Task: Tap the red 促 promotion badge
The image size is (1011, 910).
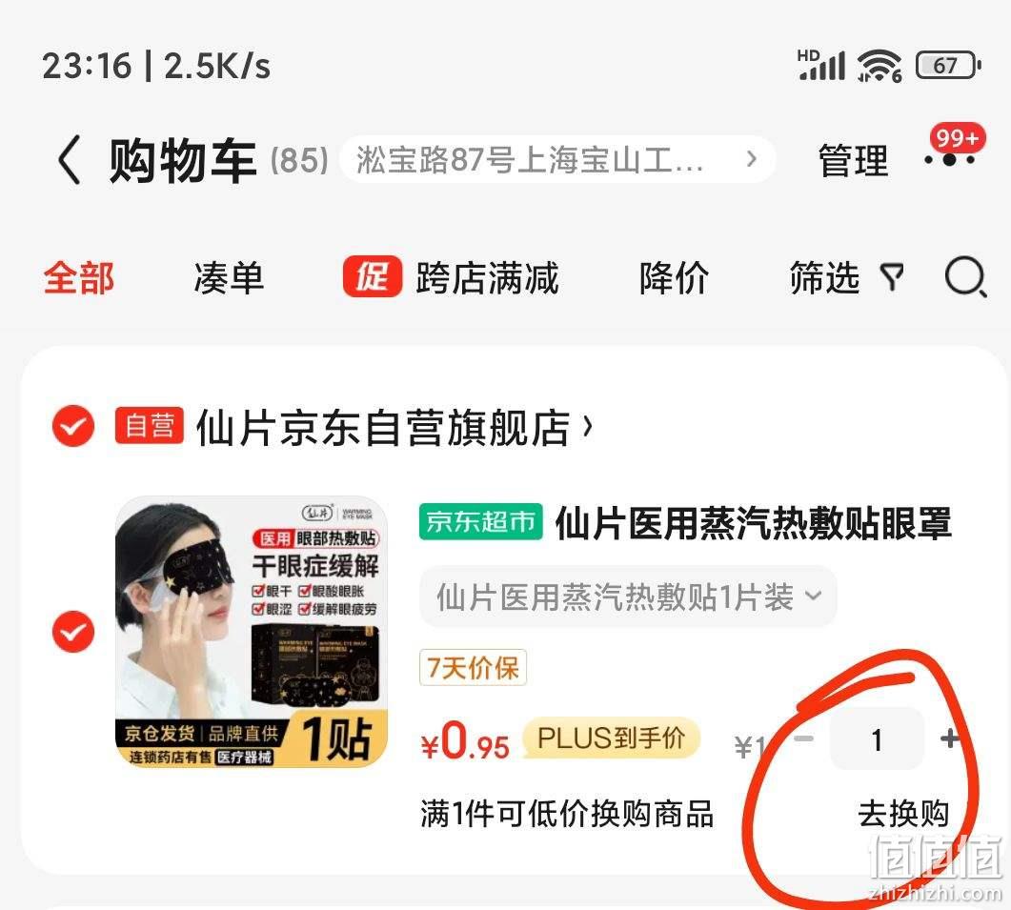Action: pyautogui.click(x=372, y=276)
